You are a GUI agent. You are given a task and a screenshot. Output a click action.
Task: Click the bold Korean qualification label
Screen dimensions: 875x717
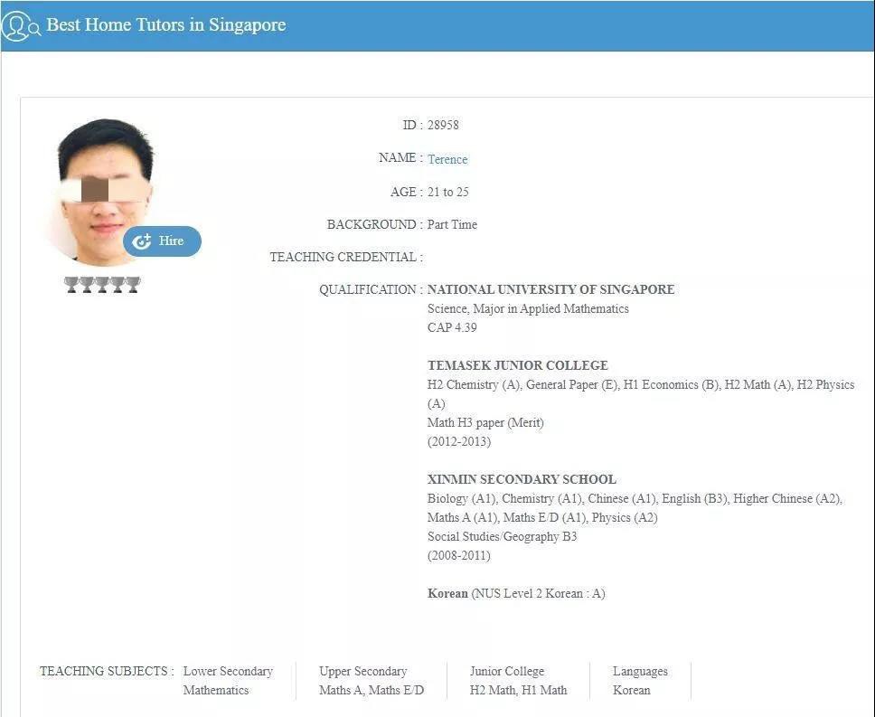(x=447, y=593)
